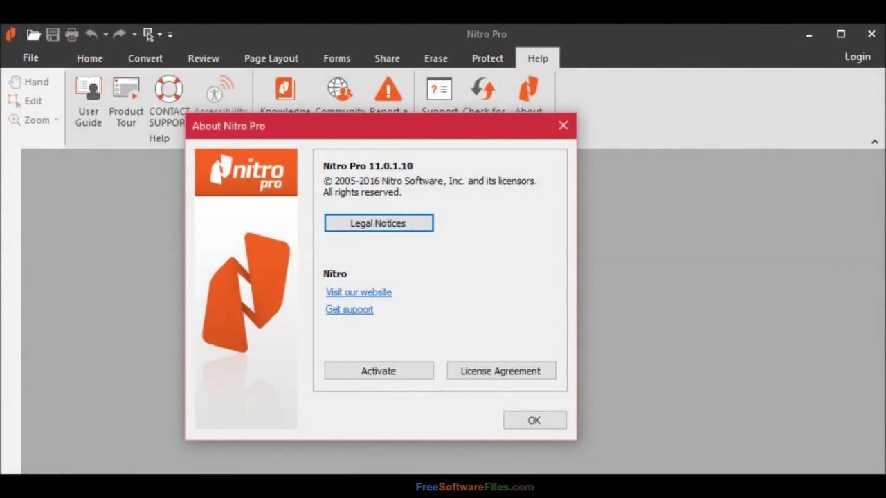Open the File menu

pyautogui.click(x=30, y=58)
